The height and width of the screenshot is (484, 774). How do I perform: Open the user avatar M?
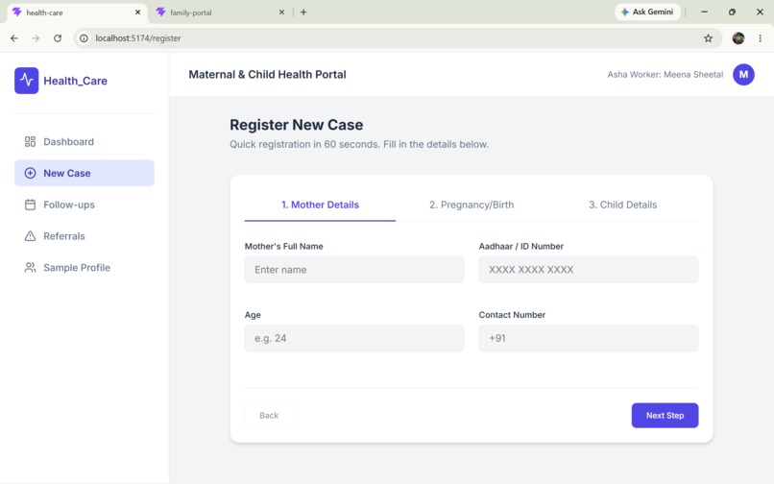743,75
